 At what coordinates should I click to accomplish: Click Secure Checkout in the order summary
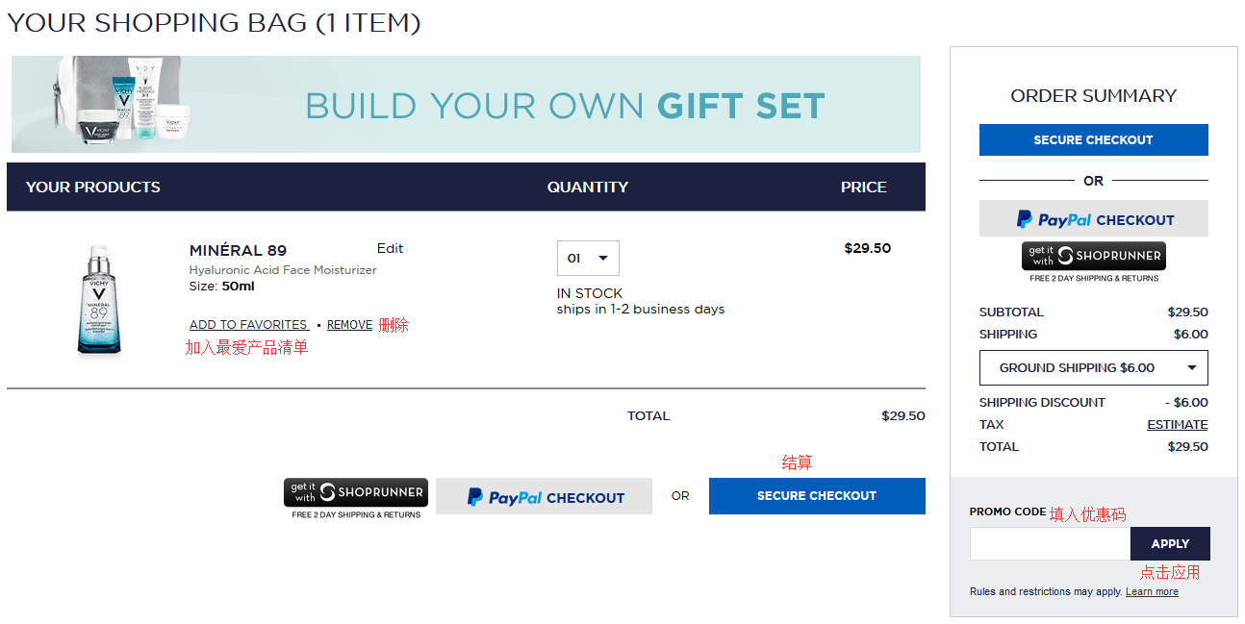point(1093,140)
